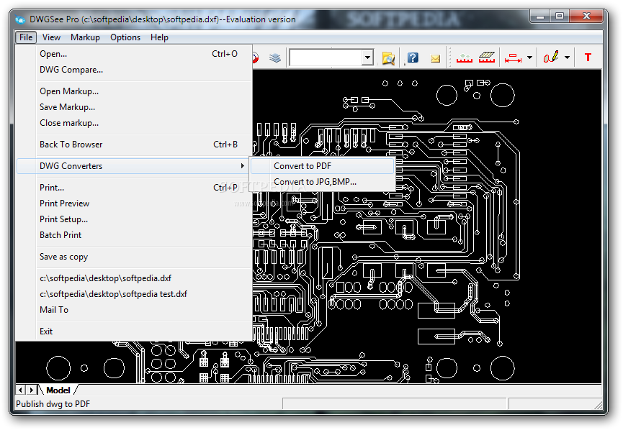The height and width of the screenshot is (430, 623).
Task: Open the Options menu
Action: tap(125, 37)
